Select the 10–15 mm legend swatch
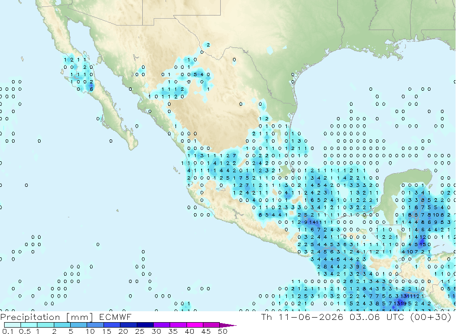 pyautogui.click(x=95, y=325)
